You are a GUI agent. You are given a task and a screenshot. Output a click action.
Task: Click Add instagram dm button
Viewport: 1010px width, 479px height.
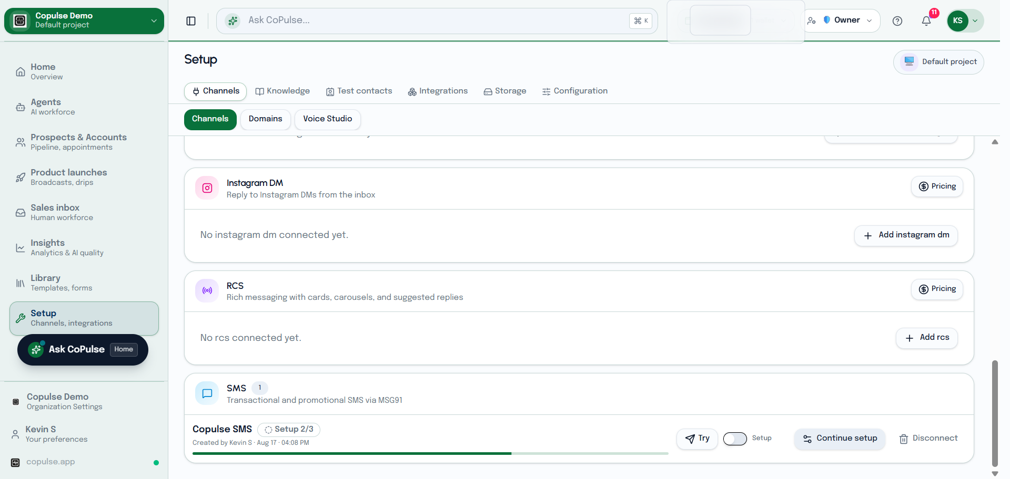[906, 235]
